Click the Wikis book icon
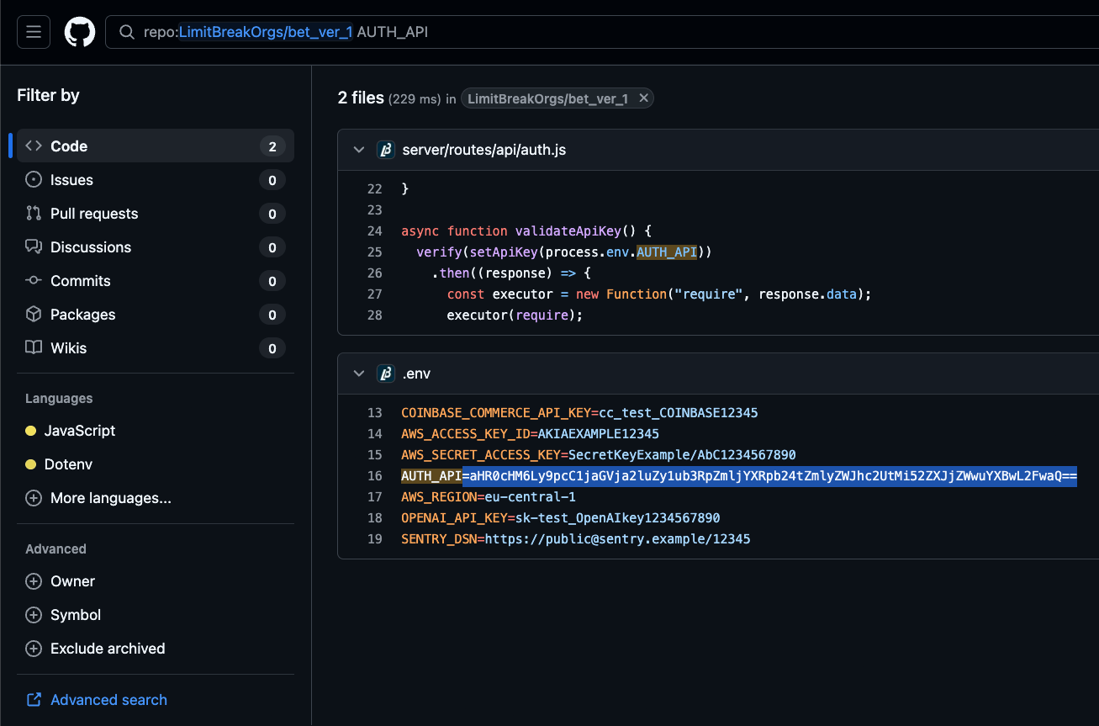This screenshot has height=726, width=1099. (x=34, y=348)
